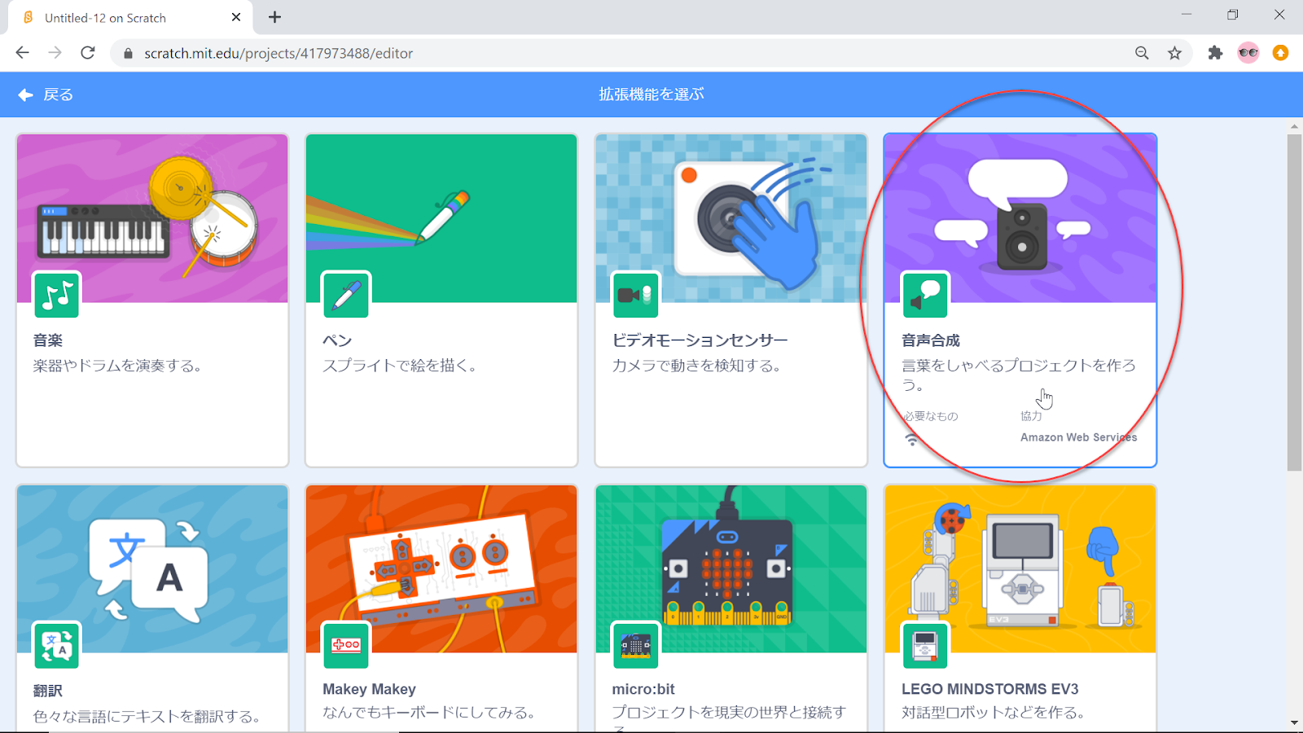Click the browser back arrow
Image resolution: width=1303 pixels, height=733 pixels.
22,53
